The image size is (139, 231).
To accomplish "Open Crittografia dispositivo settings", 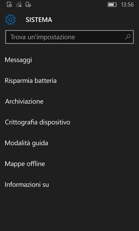I will coord(69,122).
